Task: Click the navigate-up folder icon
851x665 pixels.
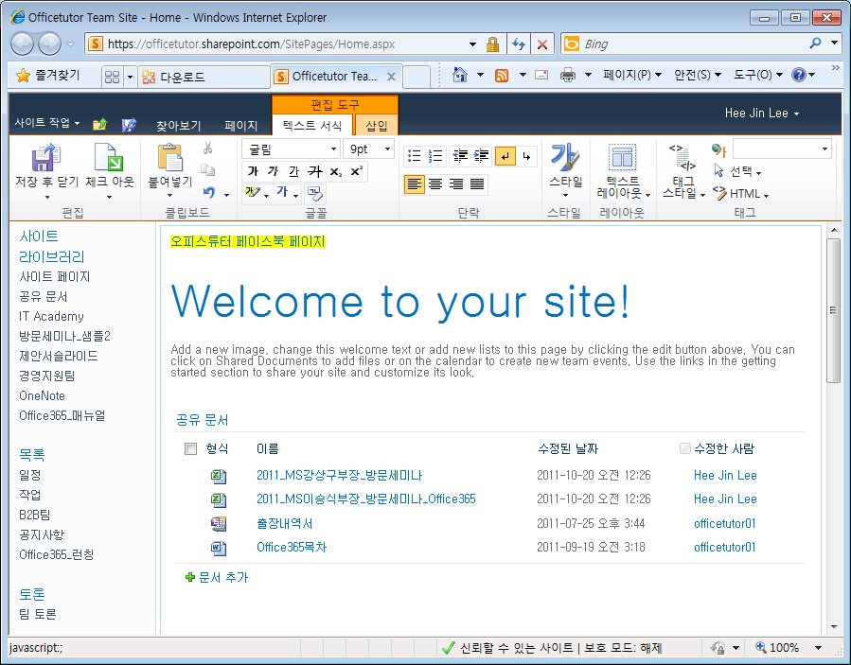Action: click(99, 125)
